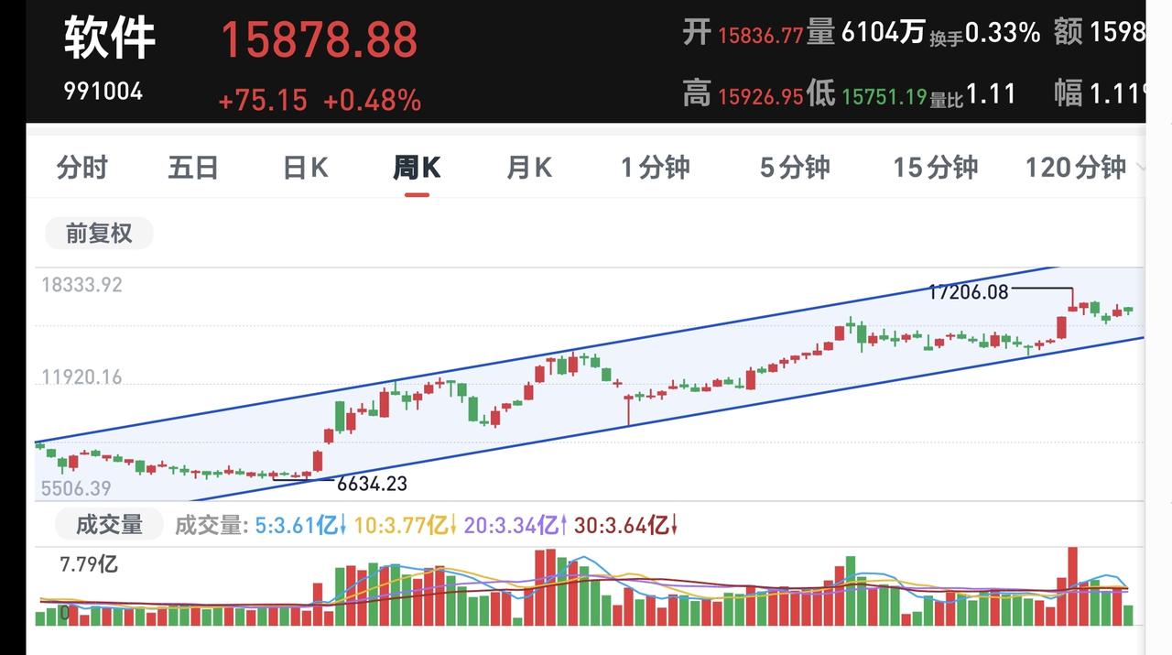1172x655 pixels.
Task: Click the 15878.88 current price
Action: 320,39
